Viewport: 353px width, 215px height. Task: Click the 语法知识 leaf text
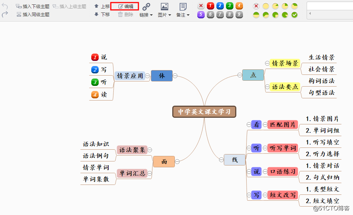(96, 144)
